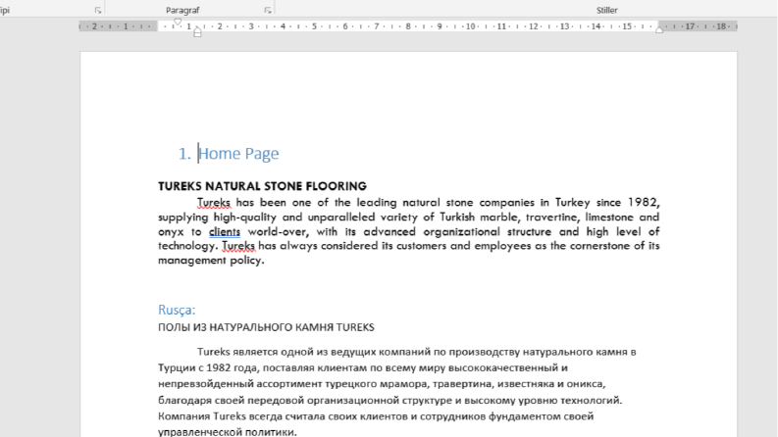
Task: Click the Rusça: heading
Action: coord(177,310)
